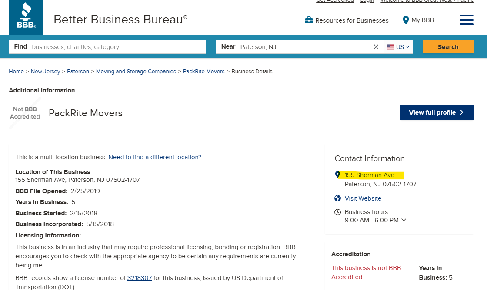Click the Business Started date 2/15/2018
487x290 pixels.
point(83,214)
